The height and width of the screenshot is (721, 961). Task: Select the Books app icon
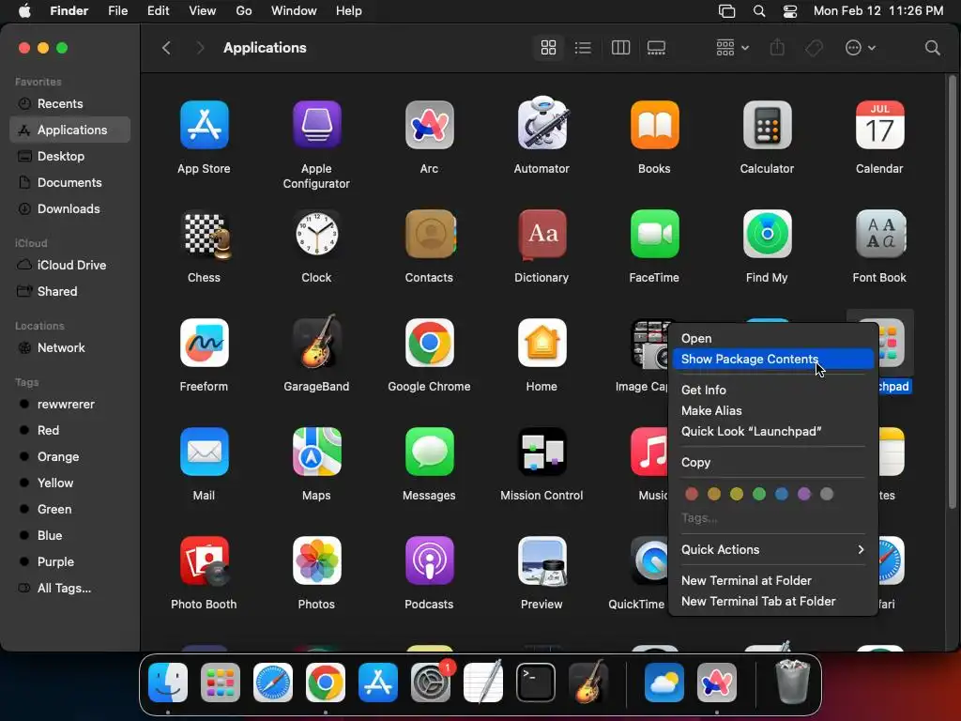[x=654, y=125]
